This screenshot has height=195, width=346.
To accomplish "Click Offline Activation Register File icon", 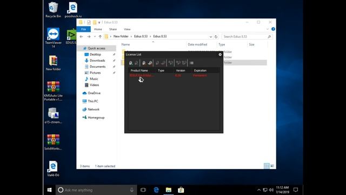I will [x=150, y=63].
